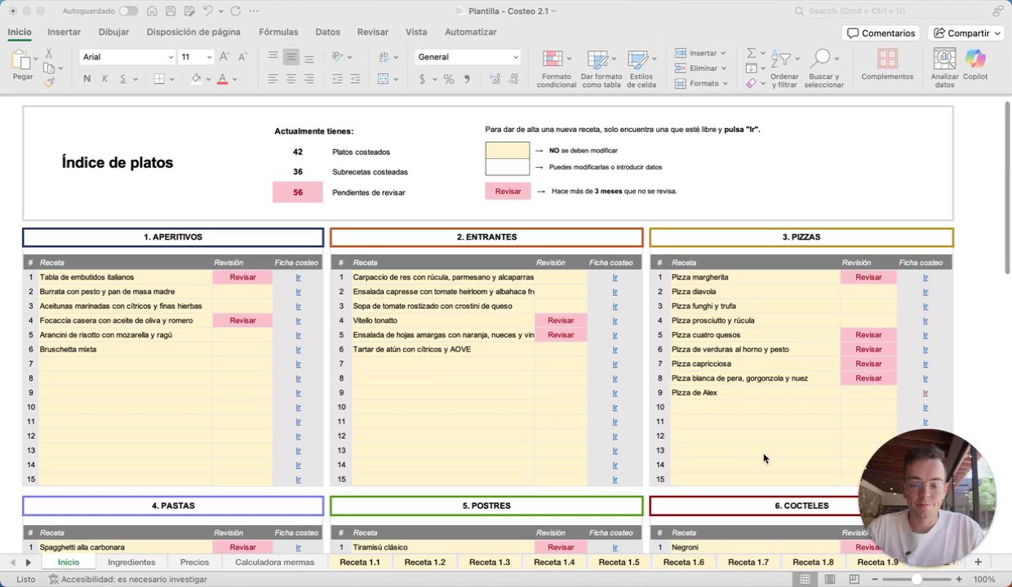
Task: Toggle italic with the K button
Action: (x=105, y=79)
